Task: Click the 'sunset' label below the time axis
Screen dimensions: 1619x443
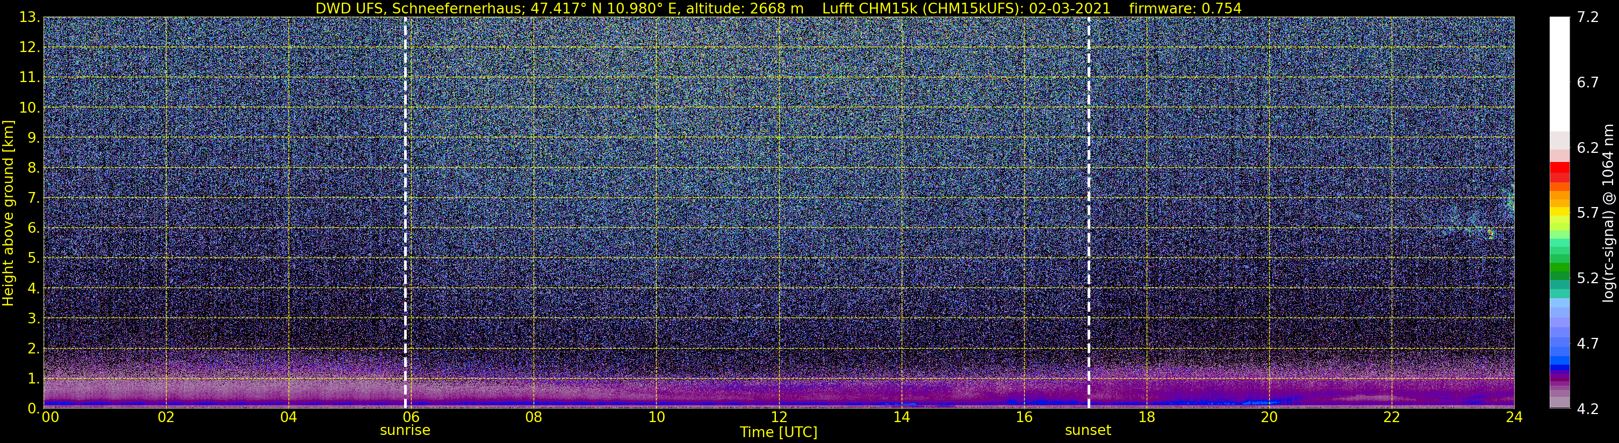Action: click(1088, 431)
